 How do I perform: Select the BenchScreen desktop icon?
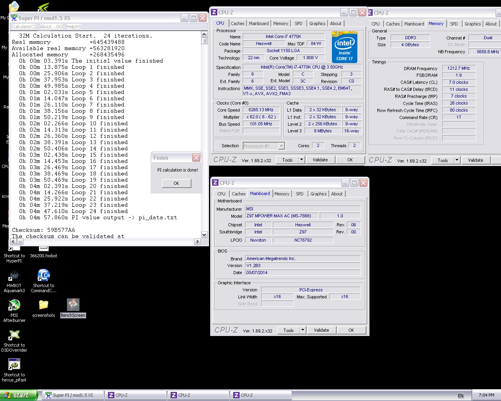(x=73, y=308)
